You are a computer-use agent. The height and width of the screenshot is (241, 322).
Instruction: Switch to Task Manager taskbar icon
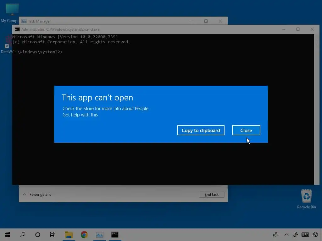pyautogui.click(x=99, y=235)
